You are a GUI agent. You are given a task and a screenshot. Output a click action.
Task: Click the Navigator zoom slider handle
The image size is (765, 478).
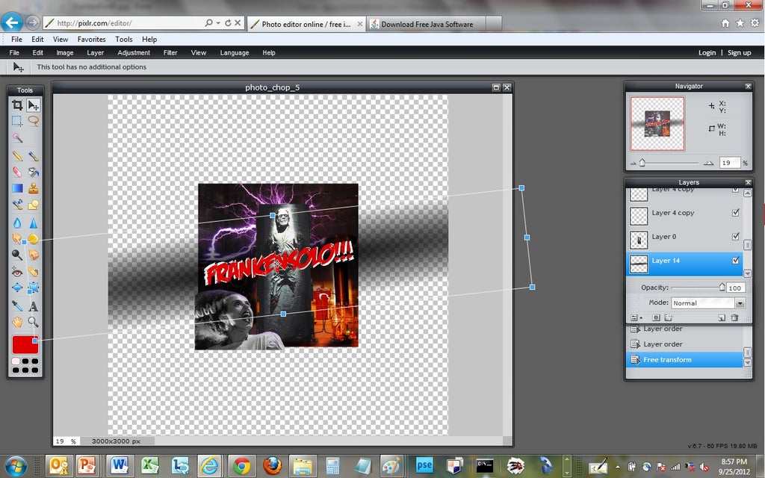pos(642,163)
